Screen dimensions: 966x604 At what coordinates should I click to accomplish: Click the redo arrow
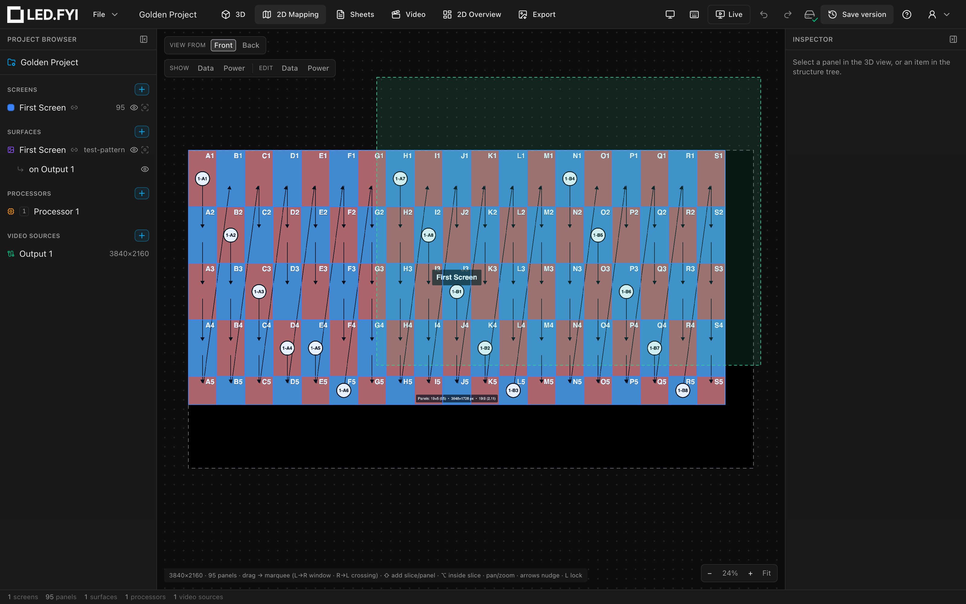(788, 14)
